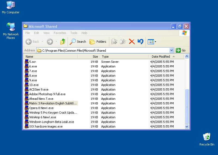Select Adobe Photoshop 9 full.exe icon
This screenshot has width=218, height=155.
tap(27, 94)
